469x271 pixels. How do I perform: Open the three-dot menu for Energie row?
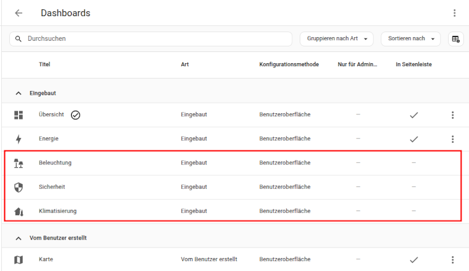pyautogui.click(x=452, y=139)
